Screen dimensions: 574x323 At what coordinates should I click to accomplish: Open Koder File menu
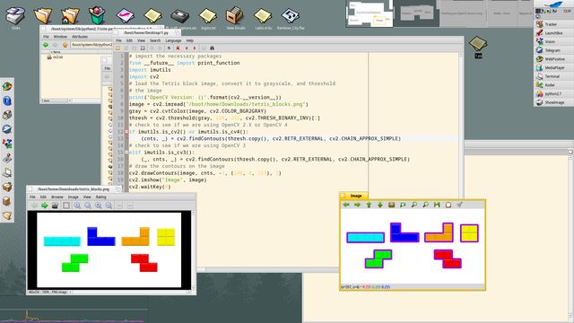[118, 40]
